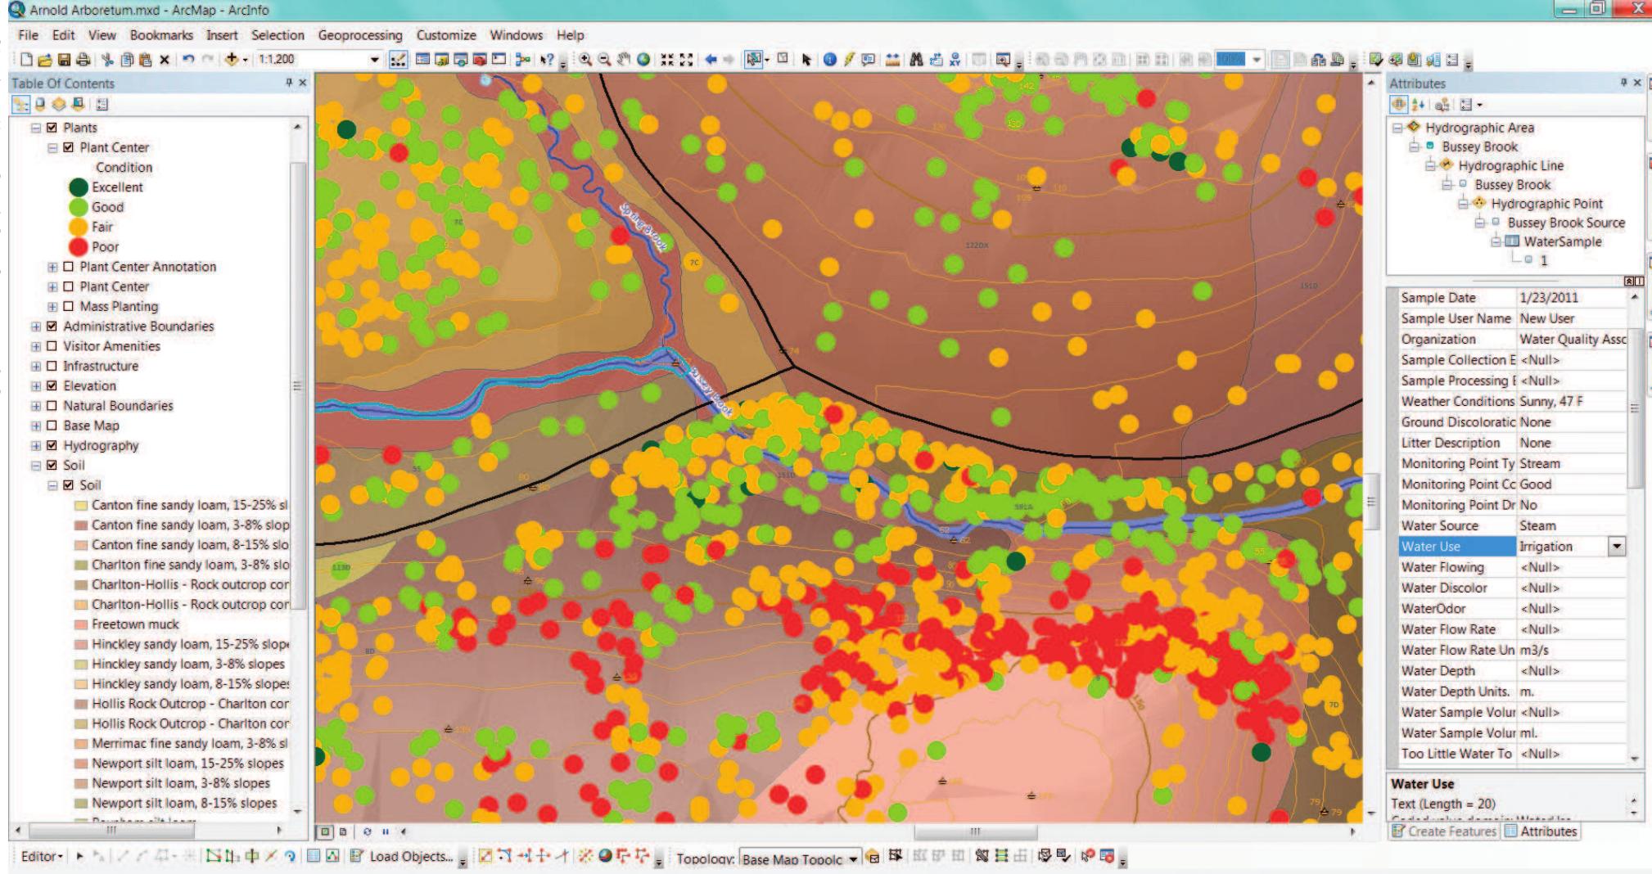The image size is (1652, 874).
Task: Click the Go Back to Previous Extent arrow
Action: [x=711, y=59]
